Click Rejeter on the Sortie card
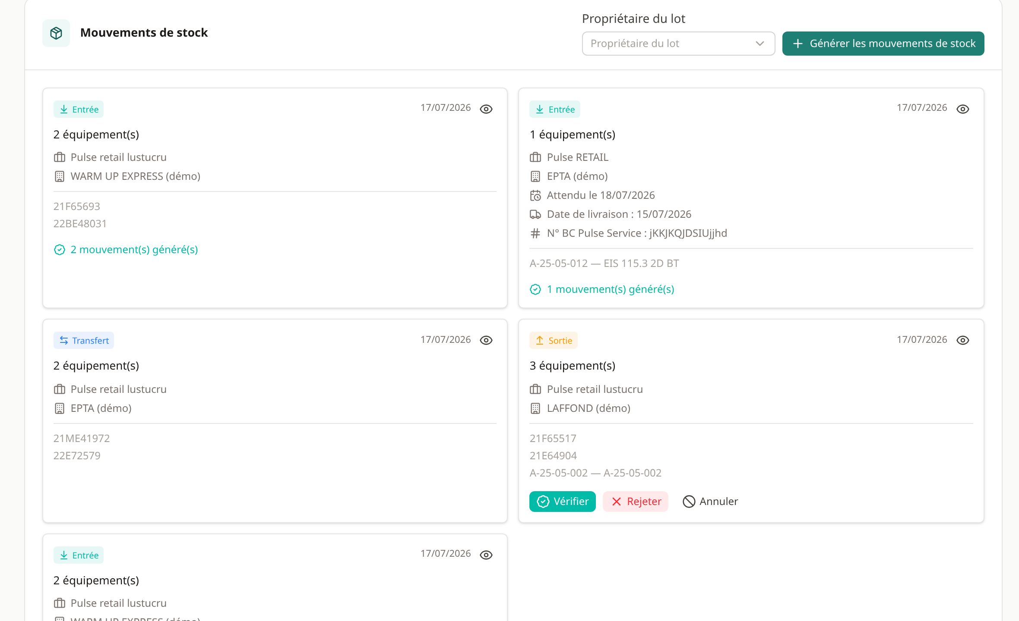Image resolution: width=1019 pixels, height=621 pixels. coord(636,502)
